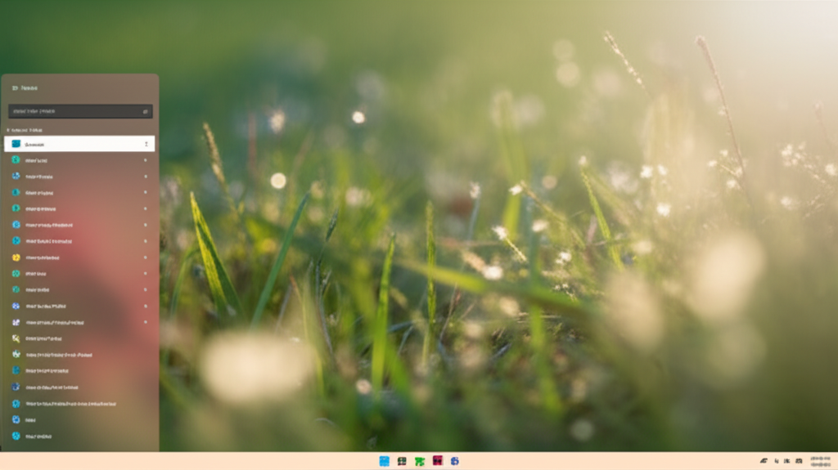Click the bottom-most entry in the menu list
Viewport: 838px width, 470px height.
pyautogui.click(x=38, y=436)
